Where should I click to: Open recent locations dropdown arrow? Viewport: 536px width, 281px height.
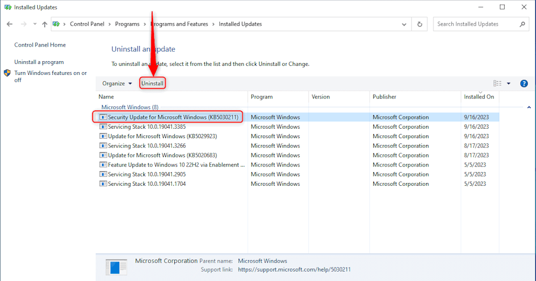tap(35, 24)
